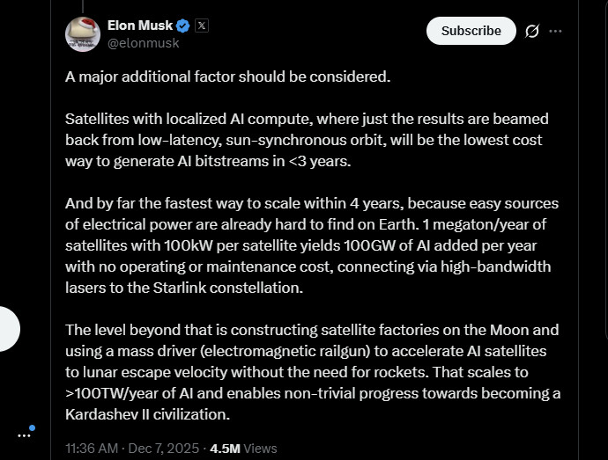
Task: Open the Elon Musk display name link
Action: (x=140, y=26)
